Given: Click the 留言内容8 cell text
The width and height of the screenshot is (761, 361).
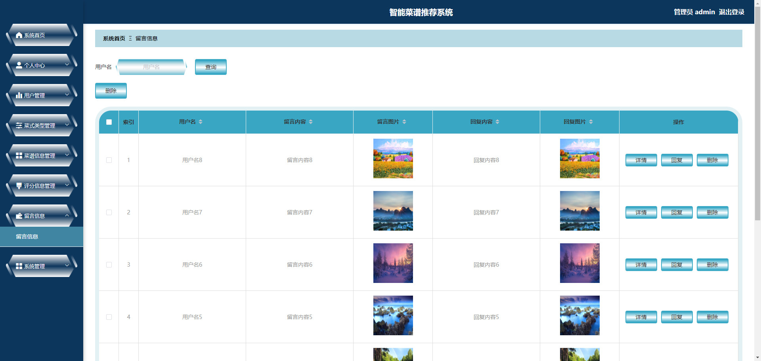Looking at the screenshot, I should [x=300, y=160].
